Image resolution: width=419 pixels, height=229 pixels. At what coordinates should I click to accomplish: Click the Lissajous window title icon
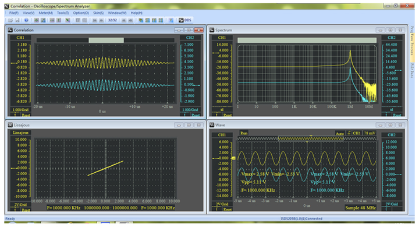click(10, 125)
